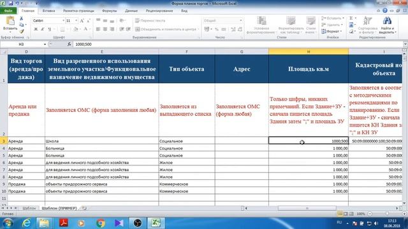
Task: Center cell text horizontally
Action: [x=105, y=29]
